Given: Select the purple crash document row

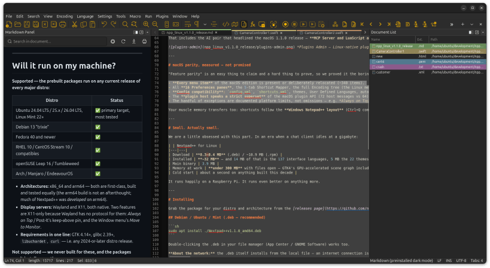Looking at the screenshot, I should tap(428, 67).
